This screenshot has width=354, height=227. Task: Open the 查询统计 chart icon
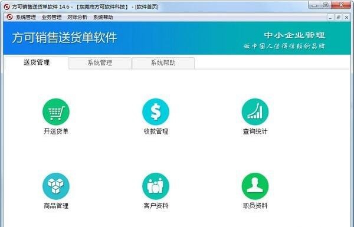tap(255, 111)
